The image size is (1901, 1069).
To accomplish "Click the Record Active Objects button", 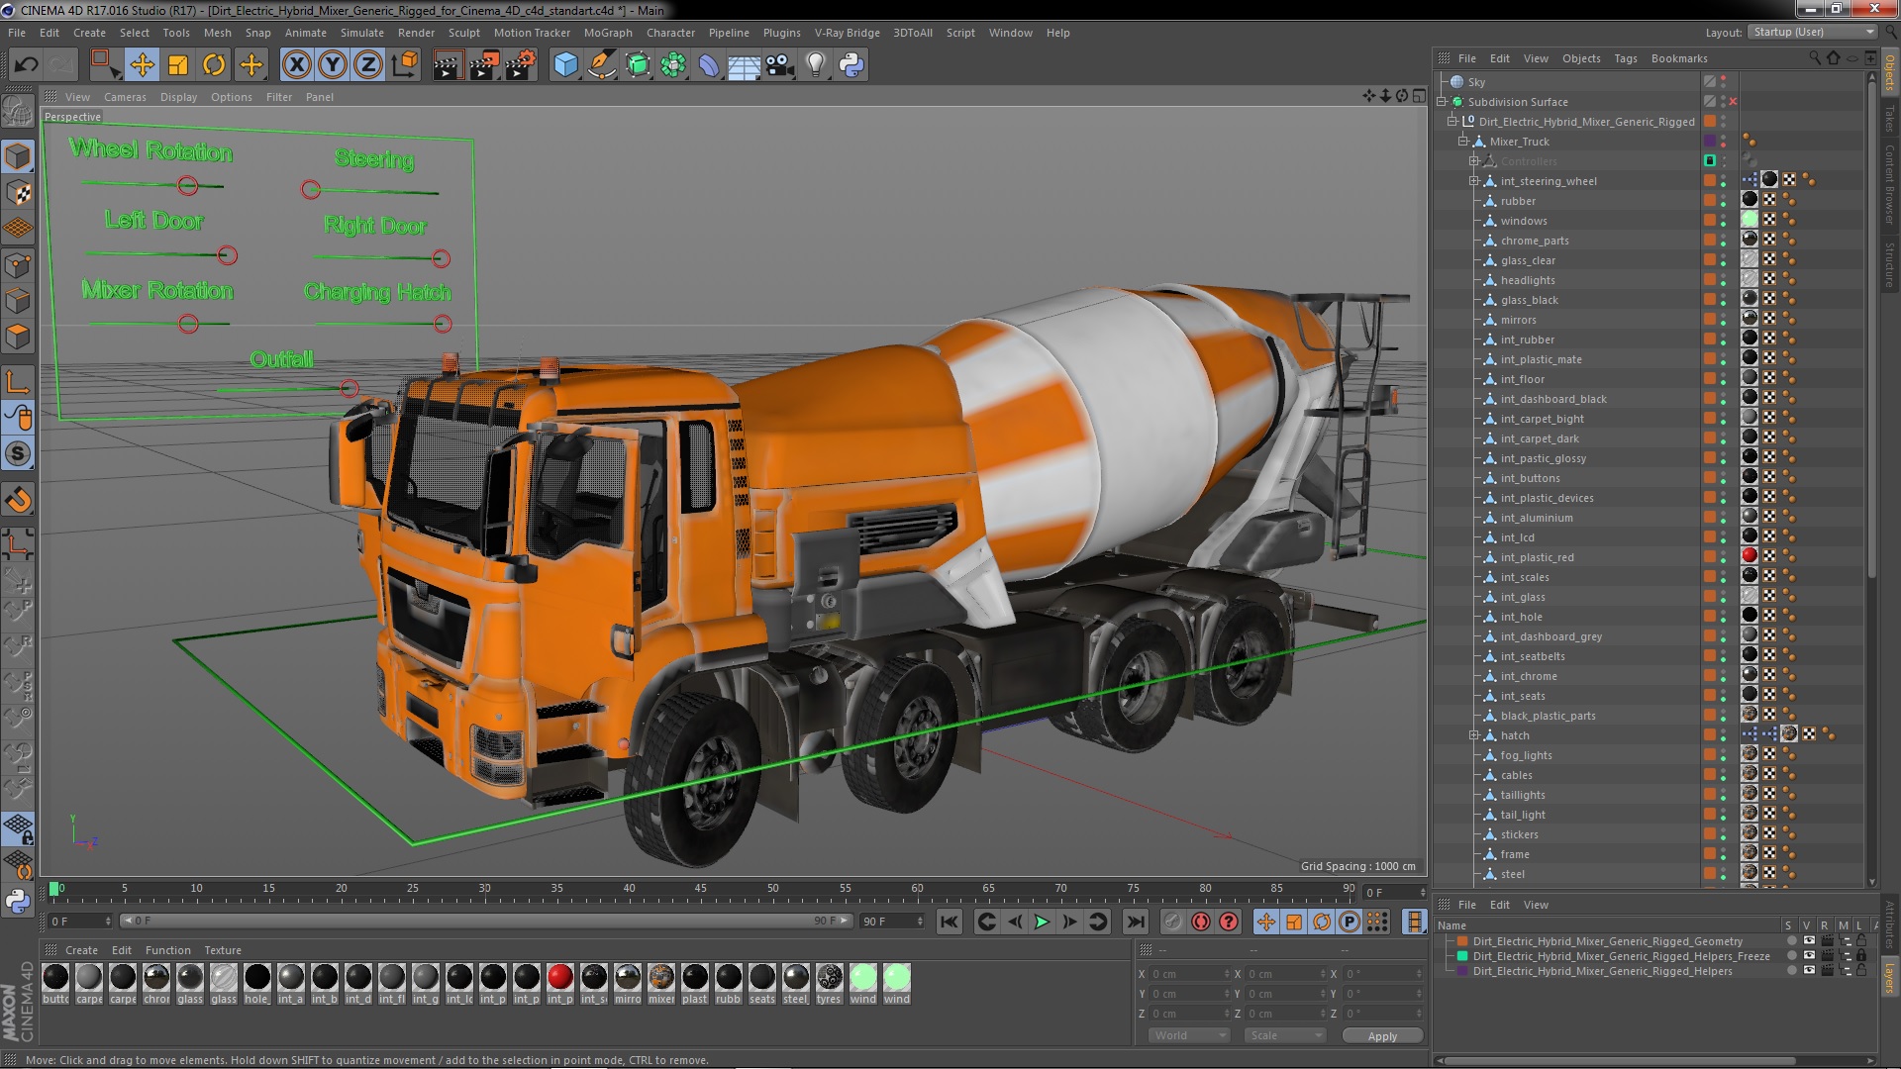I will coord(1173,922).
